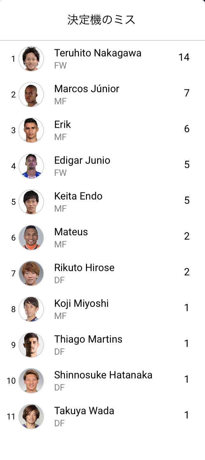205x460 pixels.
Task: Open Takuya Wada's player photo
Action: click(x=31, y=417)
